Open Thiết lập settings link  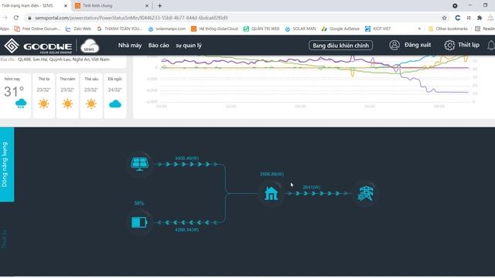tap(469, 45)
